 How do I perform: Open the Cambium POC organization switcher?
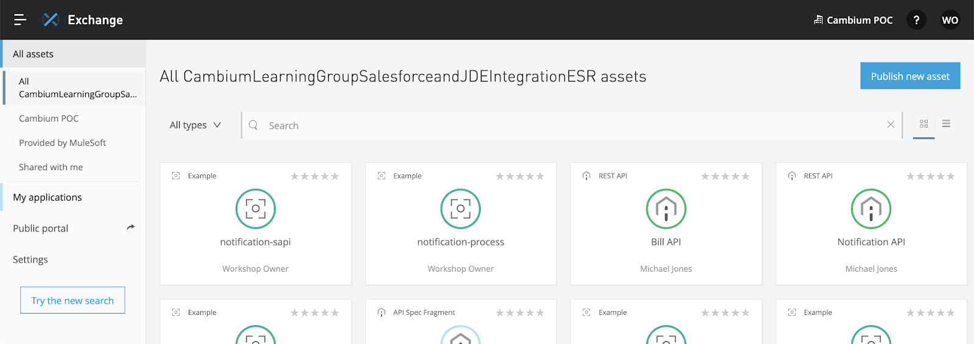coord(853,20)
